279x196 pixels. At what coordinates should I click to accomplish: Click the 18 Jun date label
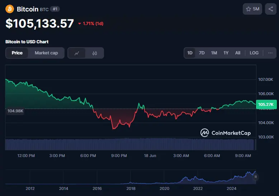pos(150,156)
